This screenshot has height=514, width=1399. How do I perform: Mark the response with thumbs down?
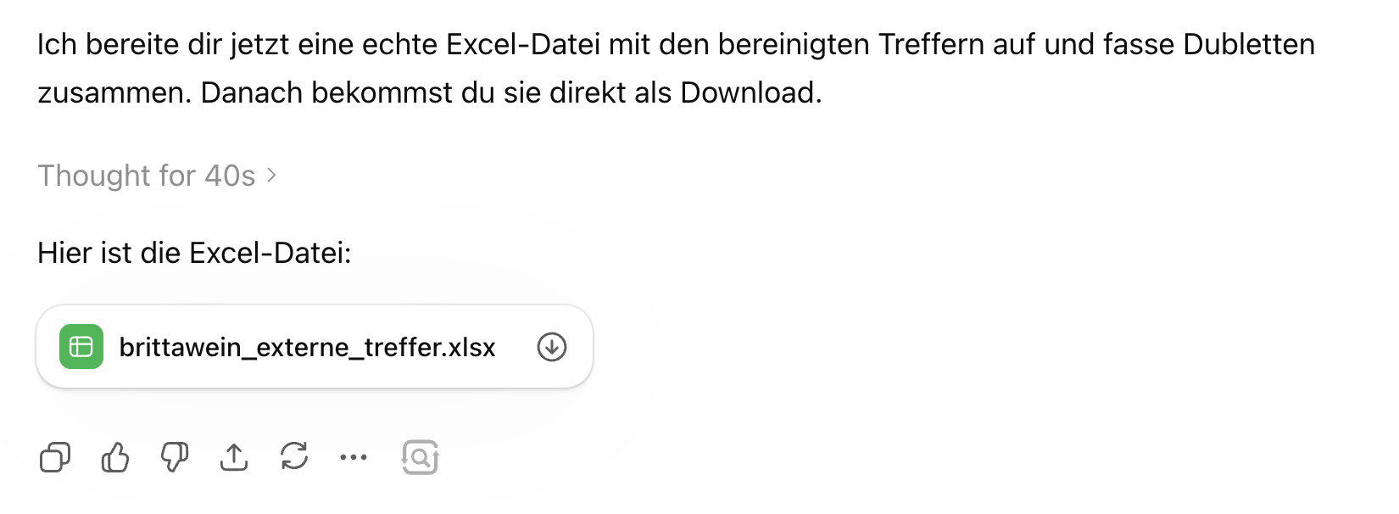point(175,458)
